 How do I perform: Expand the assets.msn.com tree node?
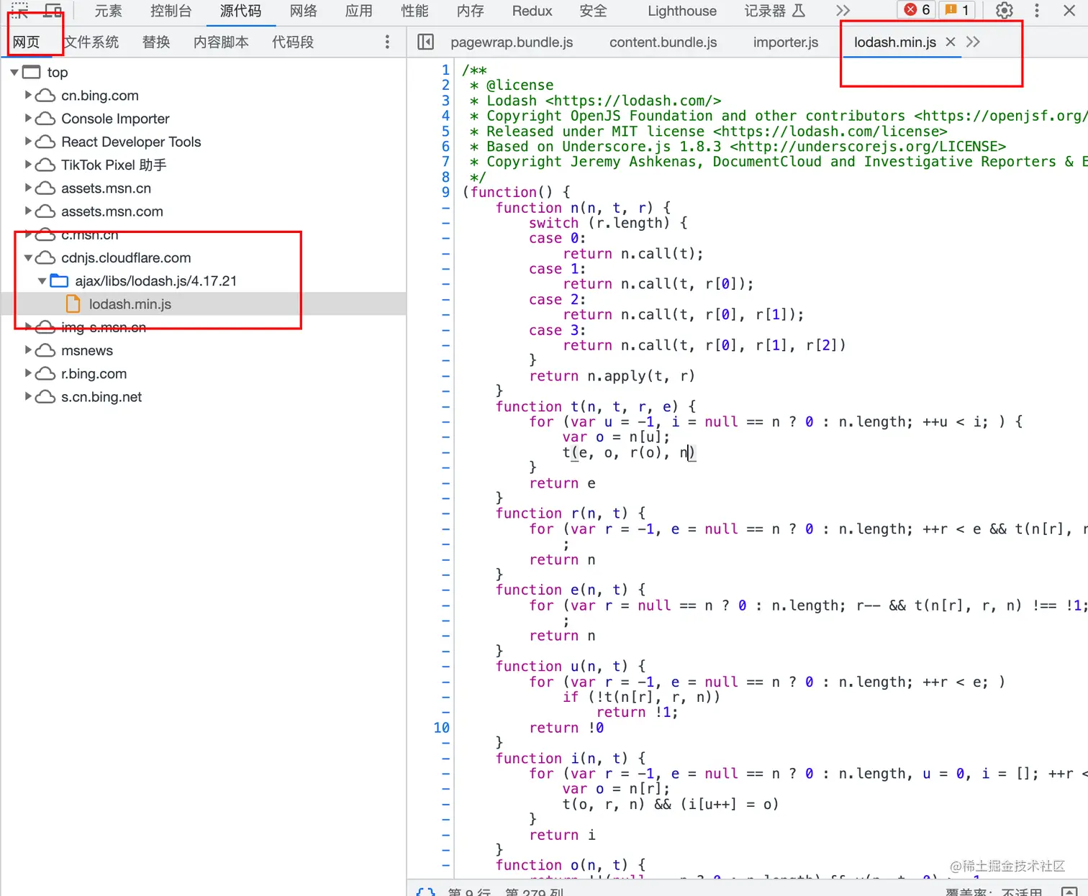[x=28, y=211]
